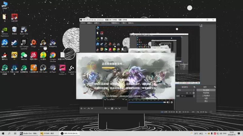Add transition with plus icon
This screenshot has width=243, height=136.
(x=187, y=93)
